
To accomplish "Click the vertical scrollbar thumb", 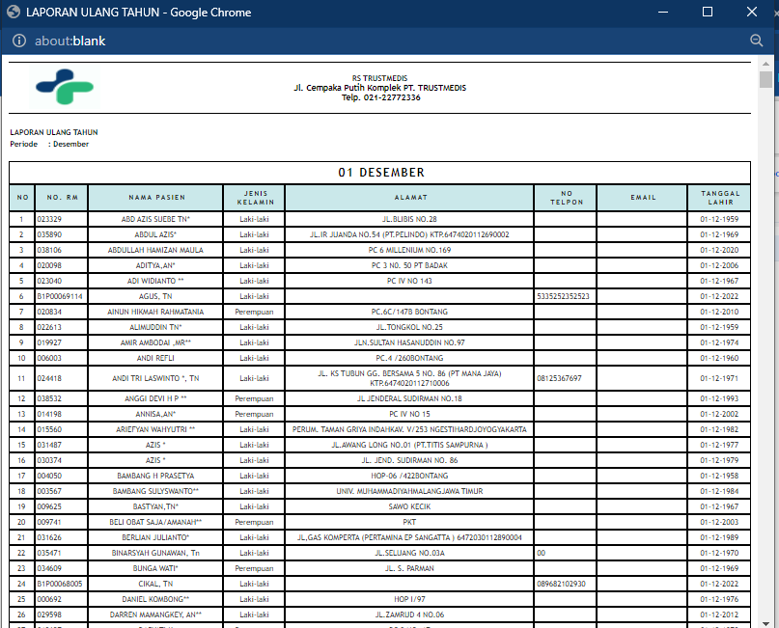I will (765, 79).
